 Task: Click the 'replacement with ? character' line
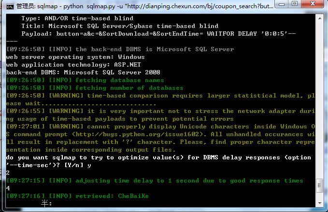click(x=160, y=142)
